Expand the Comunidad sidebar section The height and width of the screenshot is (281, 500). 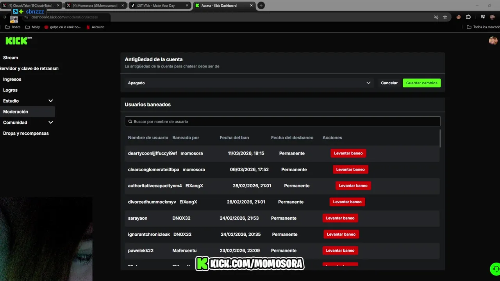coord(50,122)
